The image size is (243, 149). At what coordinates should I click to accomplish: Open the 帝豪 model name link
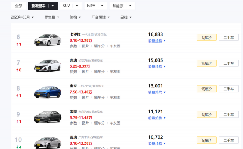point(73,112)
